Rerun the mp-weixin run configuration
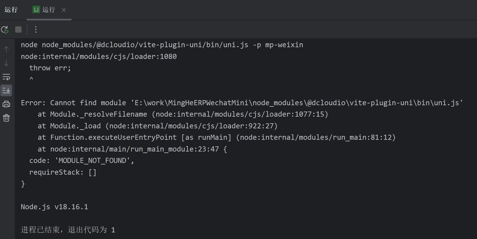The height and width of the screenshot is (239, 477). click(5, 29)
